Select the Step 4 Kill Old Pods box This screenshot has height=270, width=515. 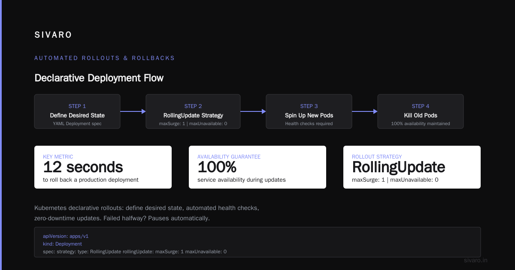(421, 111)
